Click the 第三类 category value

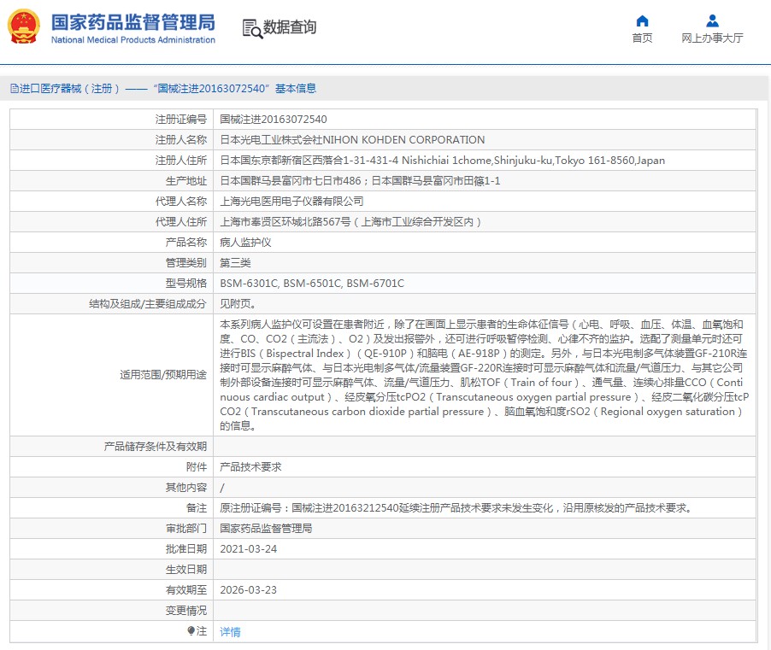click(x=235, y=263)
